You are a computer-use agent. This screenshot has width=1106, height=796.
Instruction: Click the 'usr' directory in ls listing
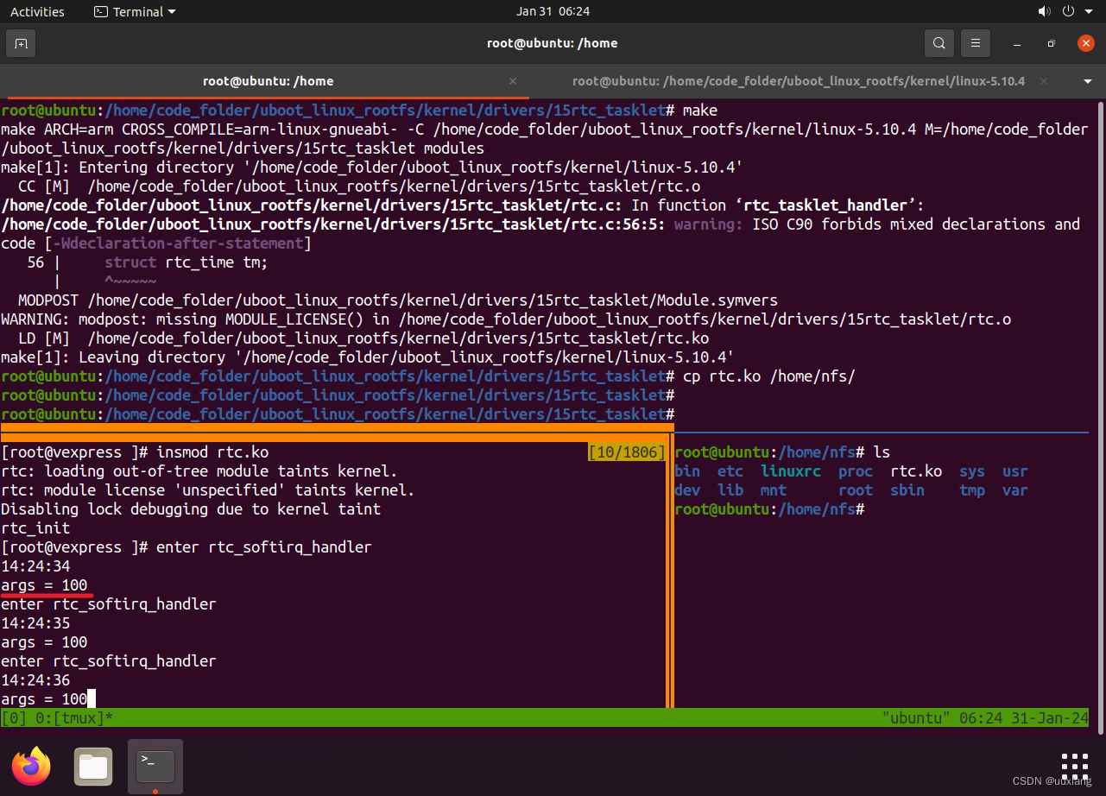tap(1015, 471)
